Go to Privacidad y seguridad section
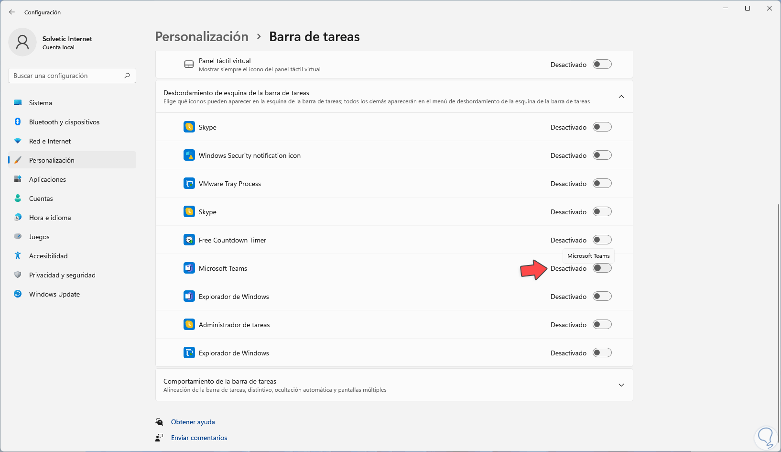781x452 pixels. [x=62, y=275]
